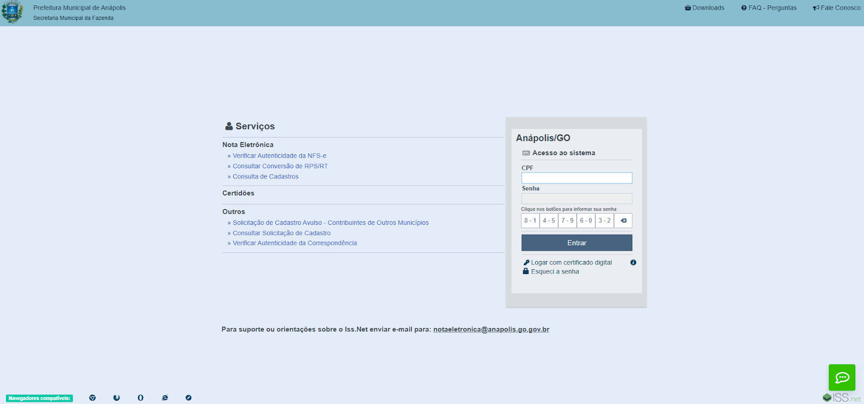864x404 pixels.
Task: Click the Navegadores compatíveis label
Action: (x=39, y=399)
